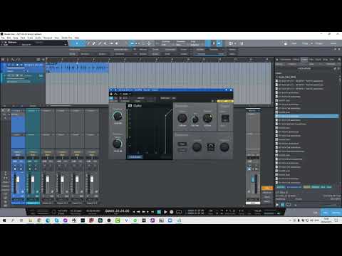Open the Song menu
Screen dimensions: 342x256
coord(16,38)
